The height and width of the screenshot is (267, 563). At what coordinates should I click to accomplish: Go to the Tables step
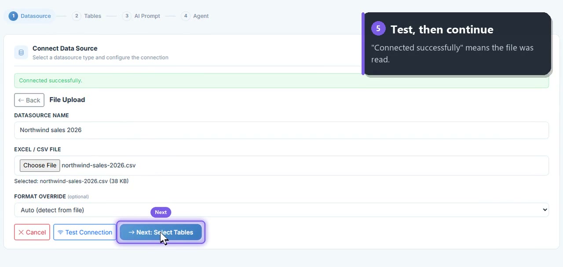pos(87,16)
